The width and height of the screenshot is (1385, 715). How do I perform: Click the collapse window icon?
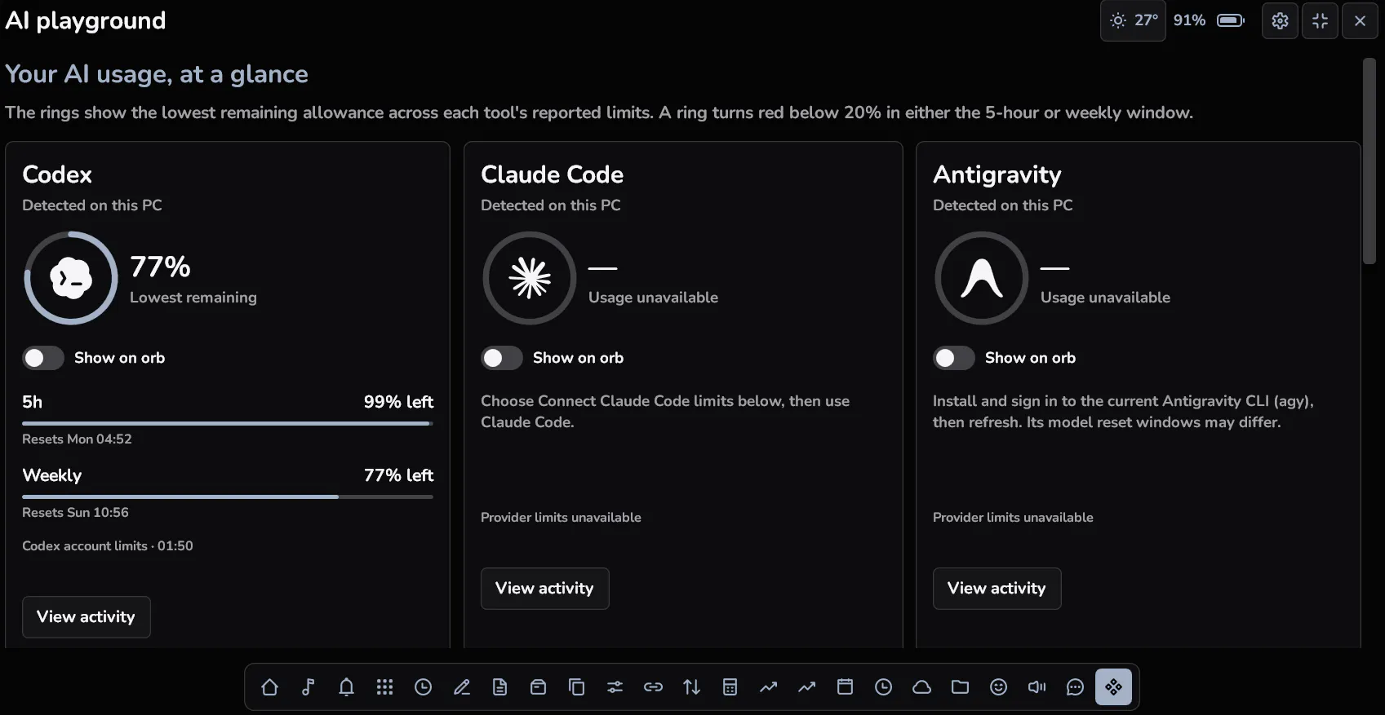(1320, 21)
